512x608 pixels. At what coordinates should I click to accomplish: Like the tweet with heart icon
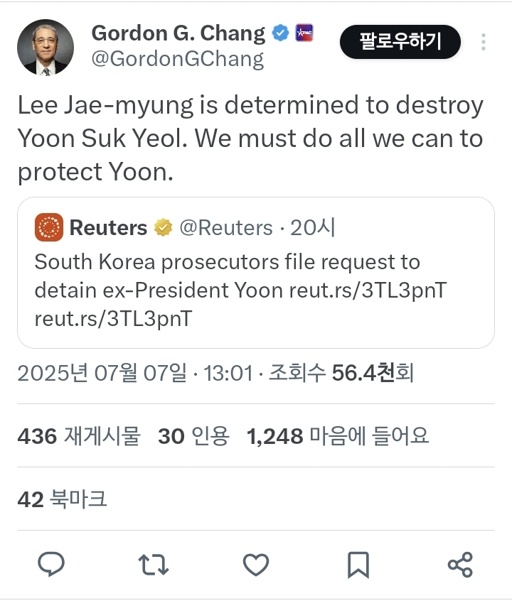(x=255, y=565)
